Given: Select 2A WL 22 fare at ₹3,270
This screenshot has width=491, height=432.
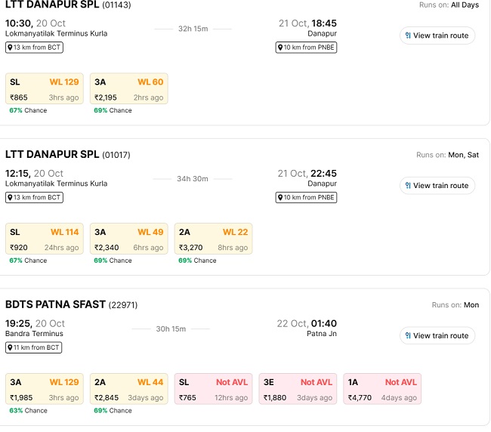Looking at the screenshot, I should pyautogui.click(x=213, y=239).
